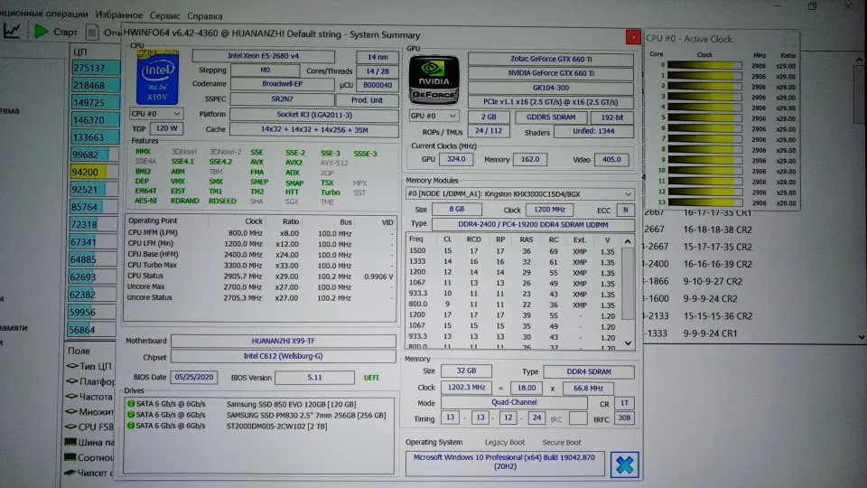Click the green Start play icon
867x488 pixels.
[x=42, y=31]
